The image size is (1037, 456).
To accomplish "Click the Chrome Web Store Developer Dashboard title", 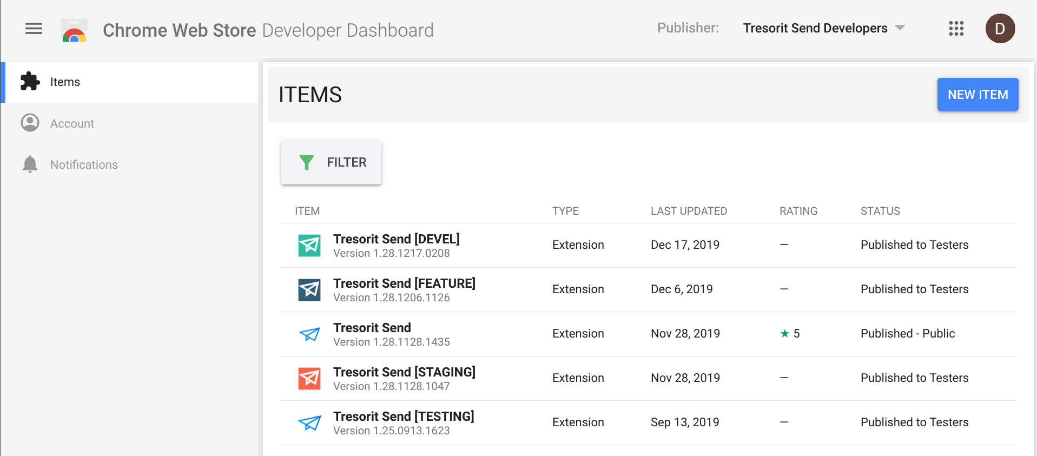I will click(x=268, y=30).
